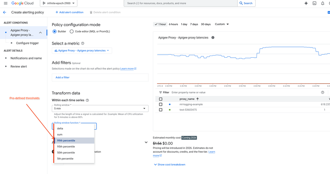Click the Select a metric help icon
This screenshot has height=174, width=330.
pyautogui.click(x=82, y=43)
